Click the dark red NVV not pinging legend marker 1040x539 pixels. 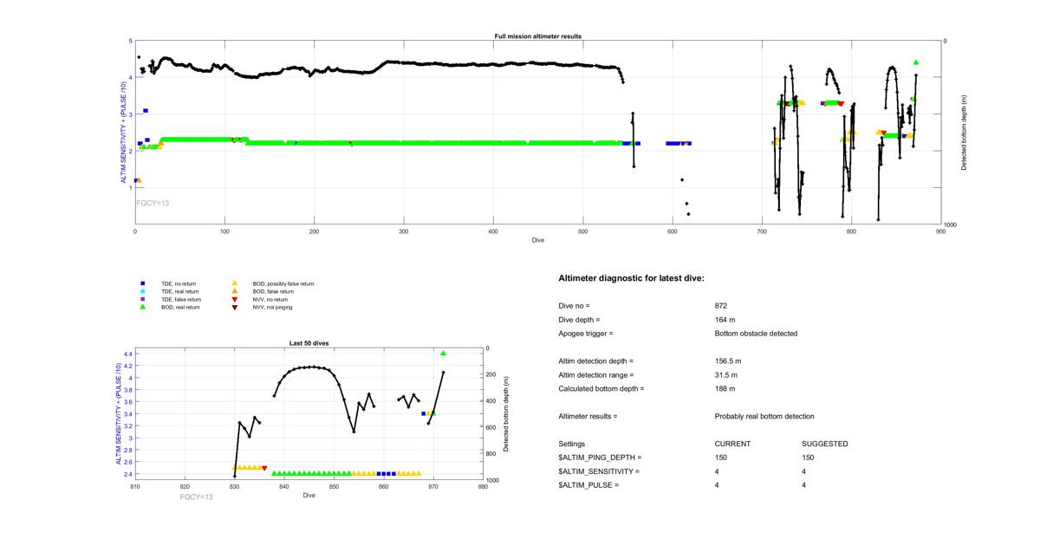tap(236, 307)
